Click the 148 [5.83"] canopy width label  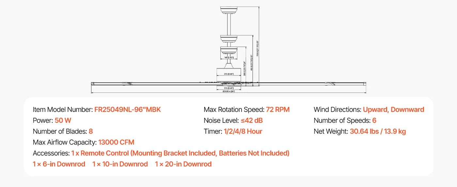pos(228,58)
